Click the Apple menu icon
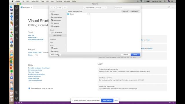The image size is (185, 104). 12,1
